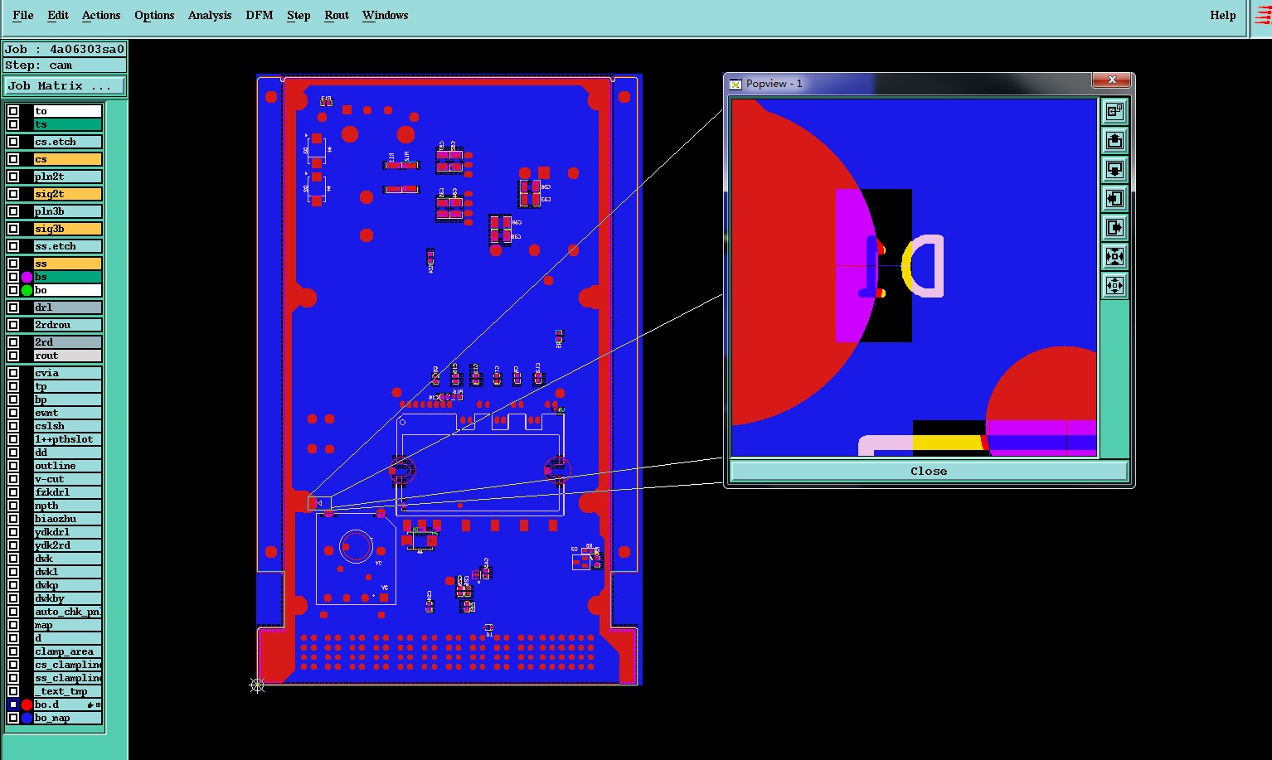Open the Step menu
This screenshot has height=760, width=1272.
299,15
